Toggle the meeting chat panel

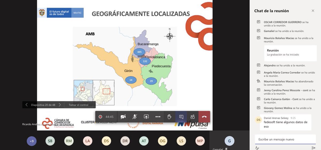pyautogui.click(x=181, y=117)
